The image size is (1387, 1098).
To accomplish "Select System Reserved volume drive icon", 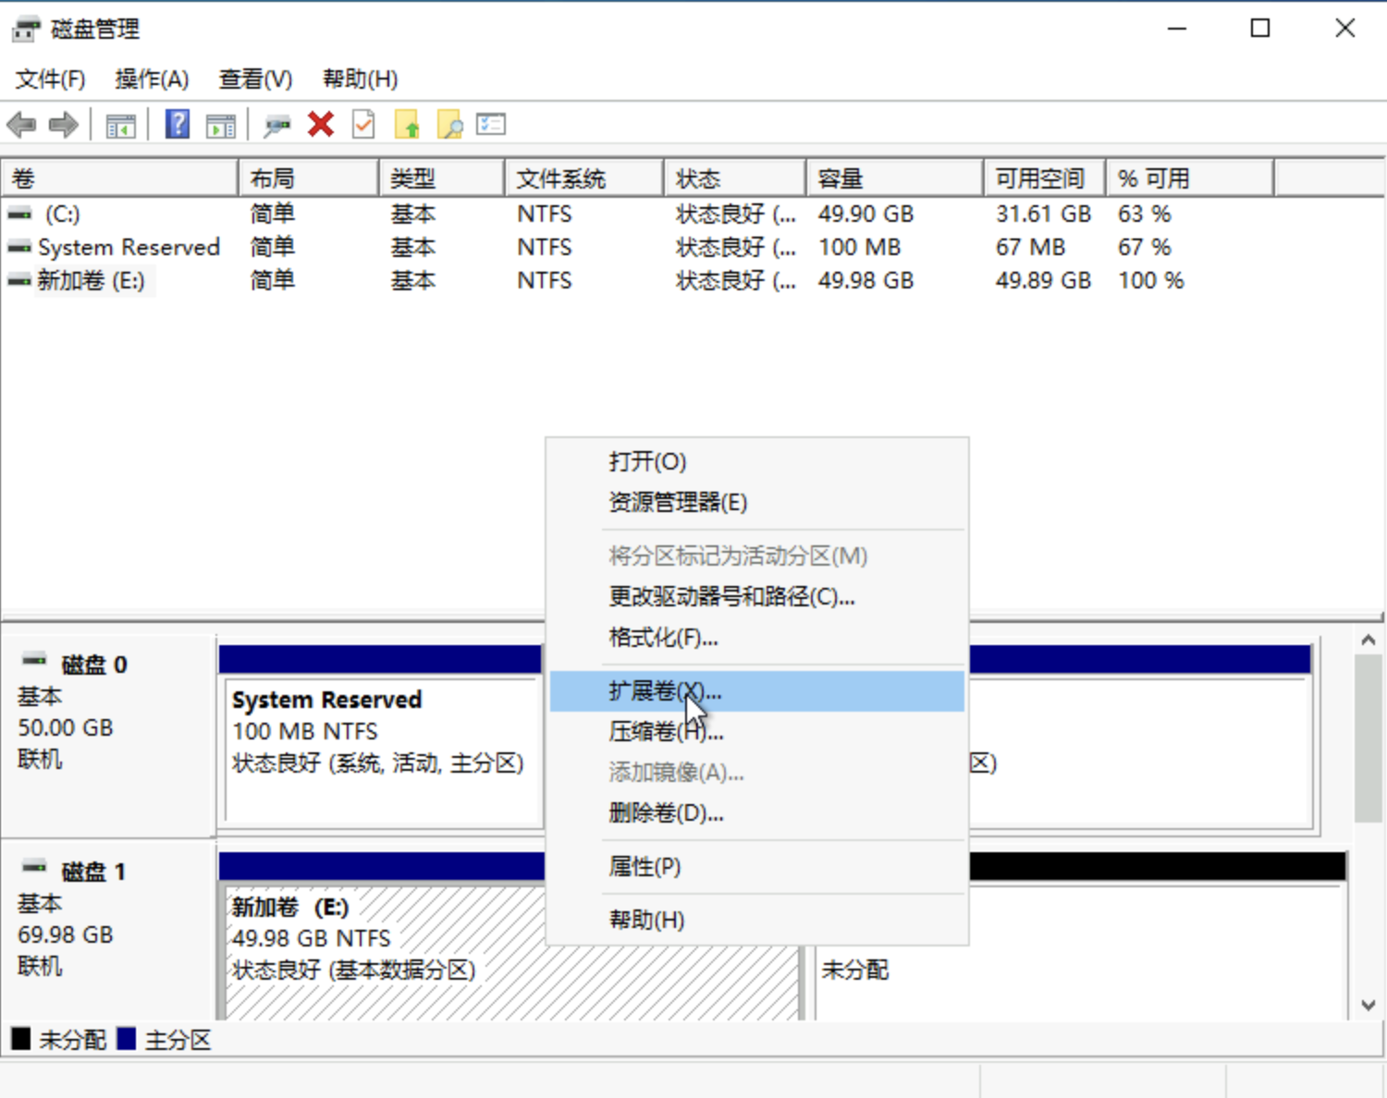I will [19, 247].
